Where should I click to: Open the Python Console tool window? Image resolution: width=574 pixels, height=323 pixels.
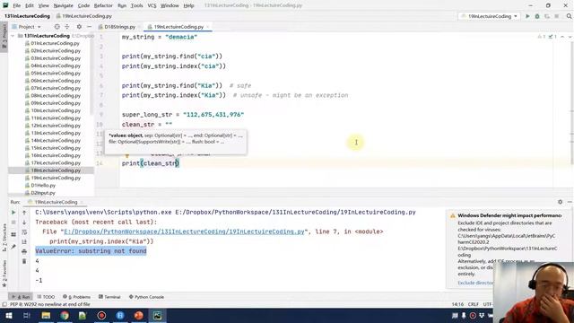[x=146, y=297]
